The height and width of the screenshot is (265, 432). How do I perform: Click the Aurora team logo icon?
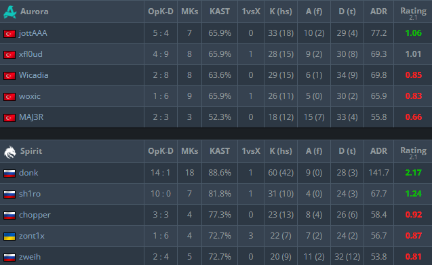[10, 12]
